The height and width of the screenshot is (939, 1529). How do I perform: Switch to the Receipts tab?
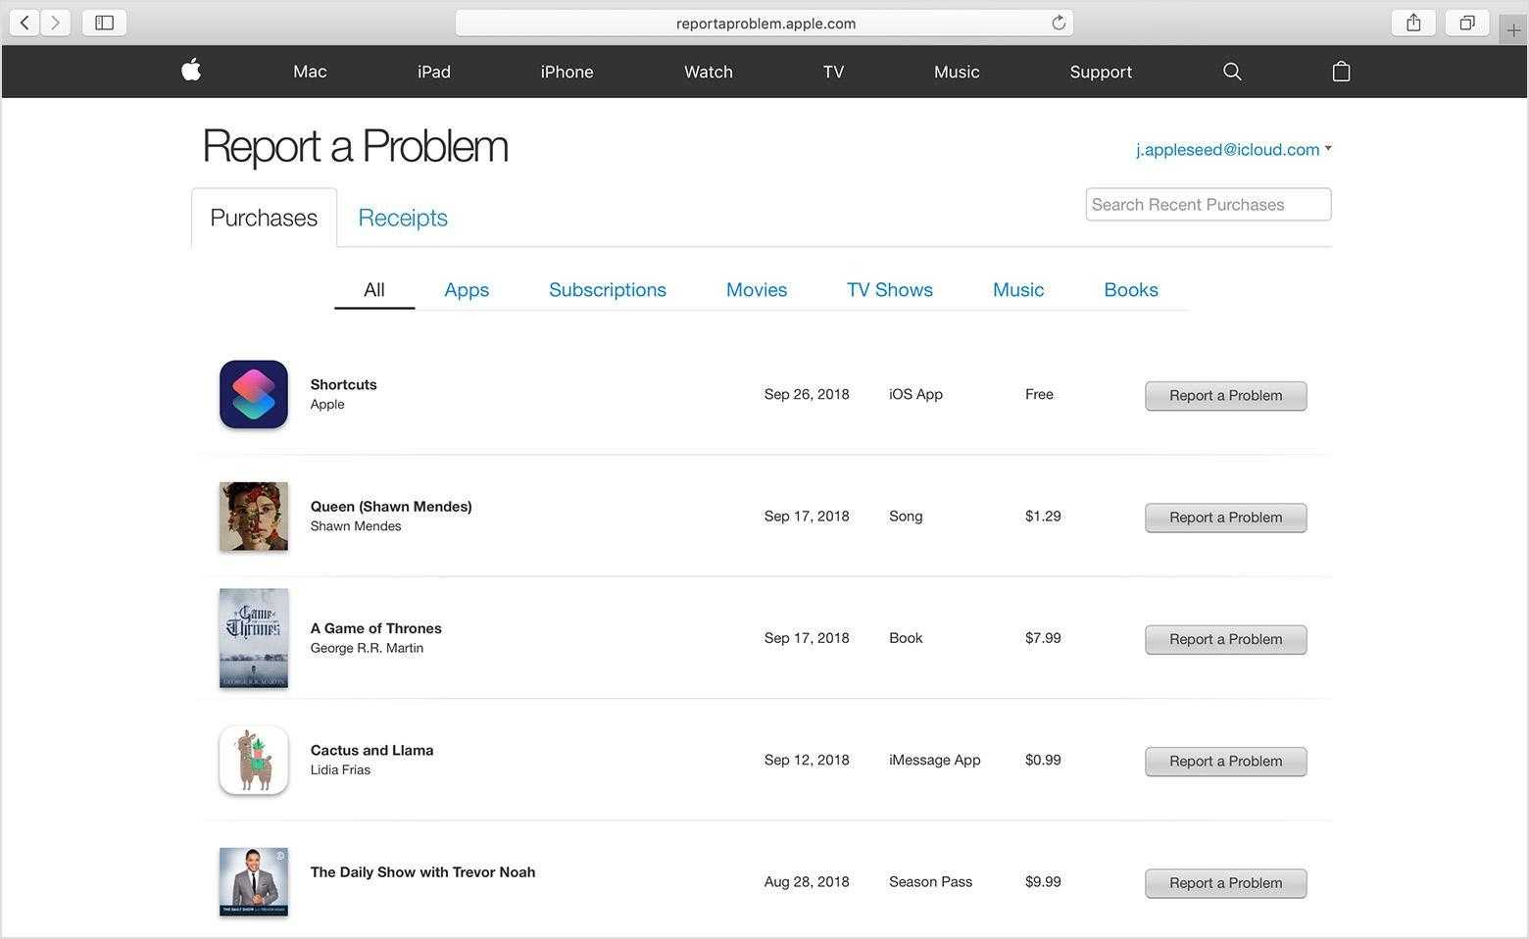[x=402, y=218]
